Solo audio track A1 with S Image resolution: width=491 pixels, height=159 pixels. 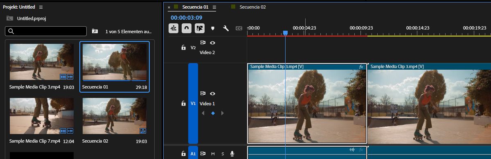click(x=223, y=154)
